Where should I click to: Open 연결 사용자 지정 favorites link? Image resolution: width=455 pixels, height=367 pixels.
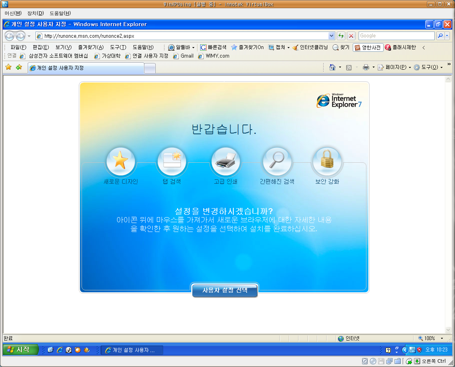click(x=147, y=56)
